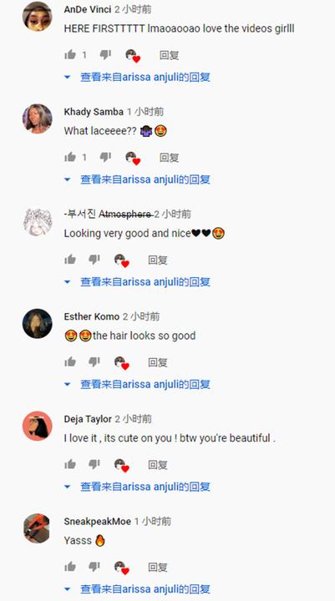Dislike Deja Taylor's comment
The width and height of the screenshot is (335, 601).
coord(94,465)
